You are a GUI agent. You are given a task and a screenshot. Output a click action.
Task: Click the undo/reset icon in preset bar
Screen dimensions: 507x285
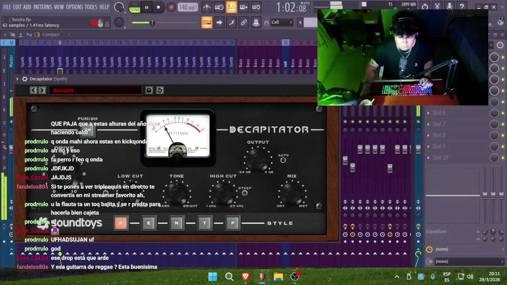click(160, 90)
